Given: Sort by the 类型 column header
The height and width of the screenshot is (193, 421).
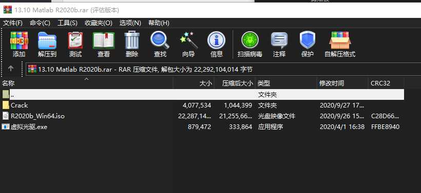Looking at the screenshot, I should tap(286, 83).
